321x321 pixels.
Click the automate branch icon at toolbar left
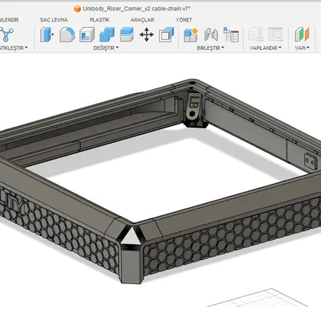point(6,35)
